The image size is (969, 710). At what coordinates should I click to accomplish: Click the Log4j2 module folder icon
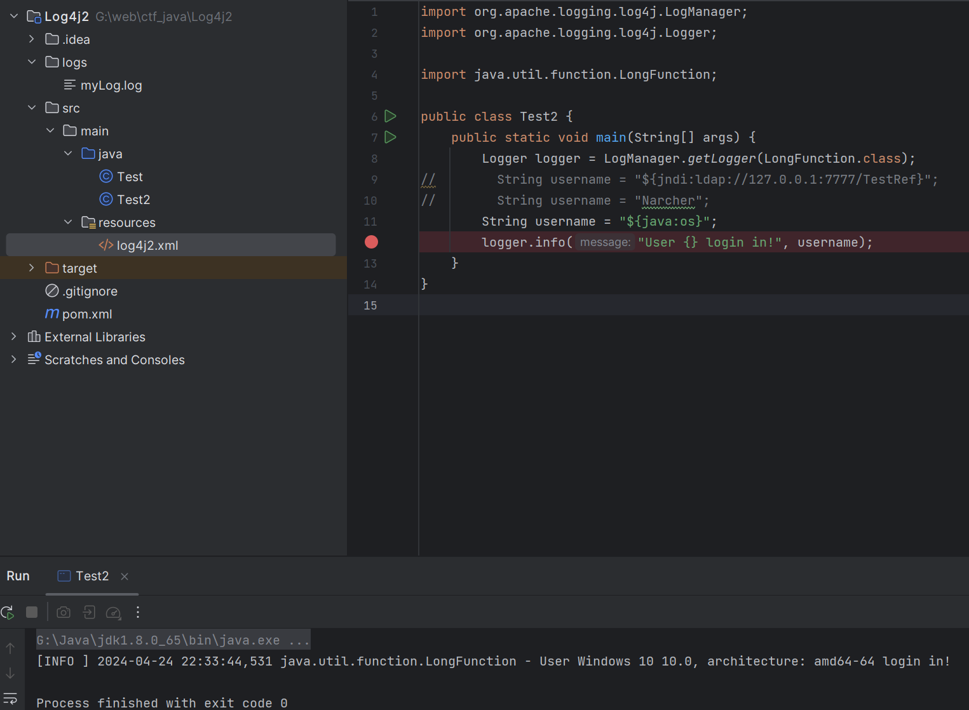pos(34,17)
